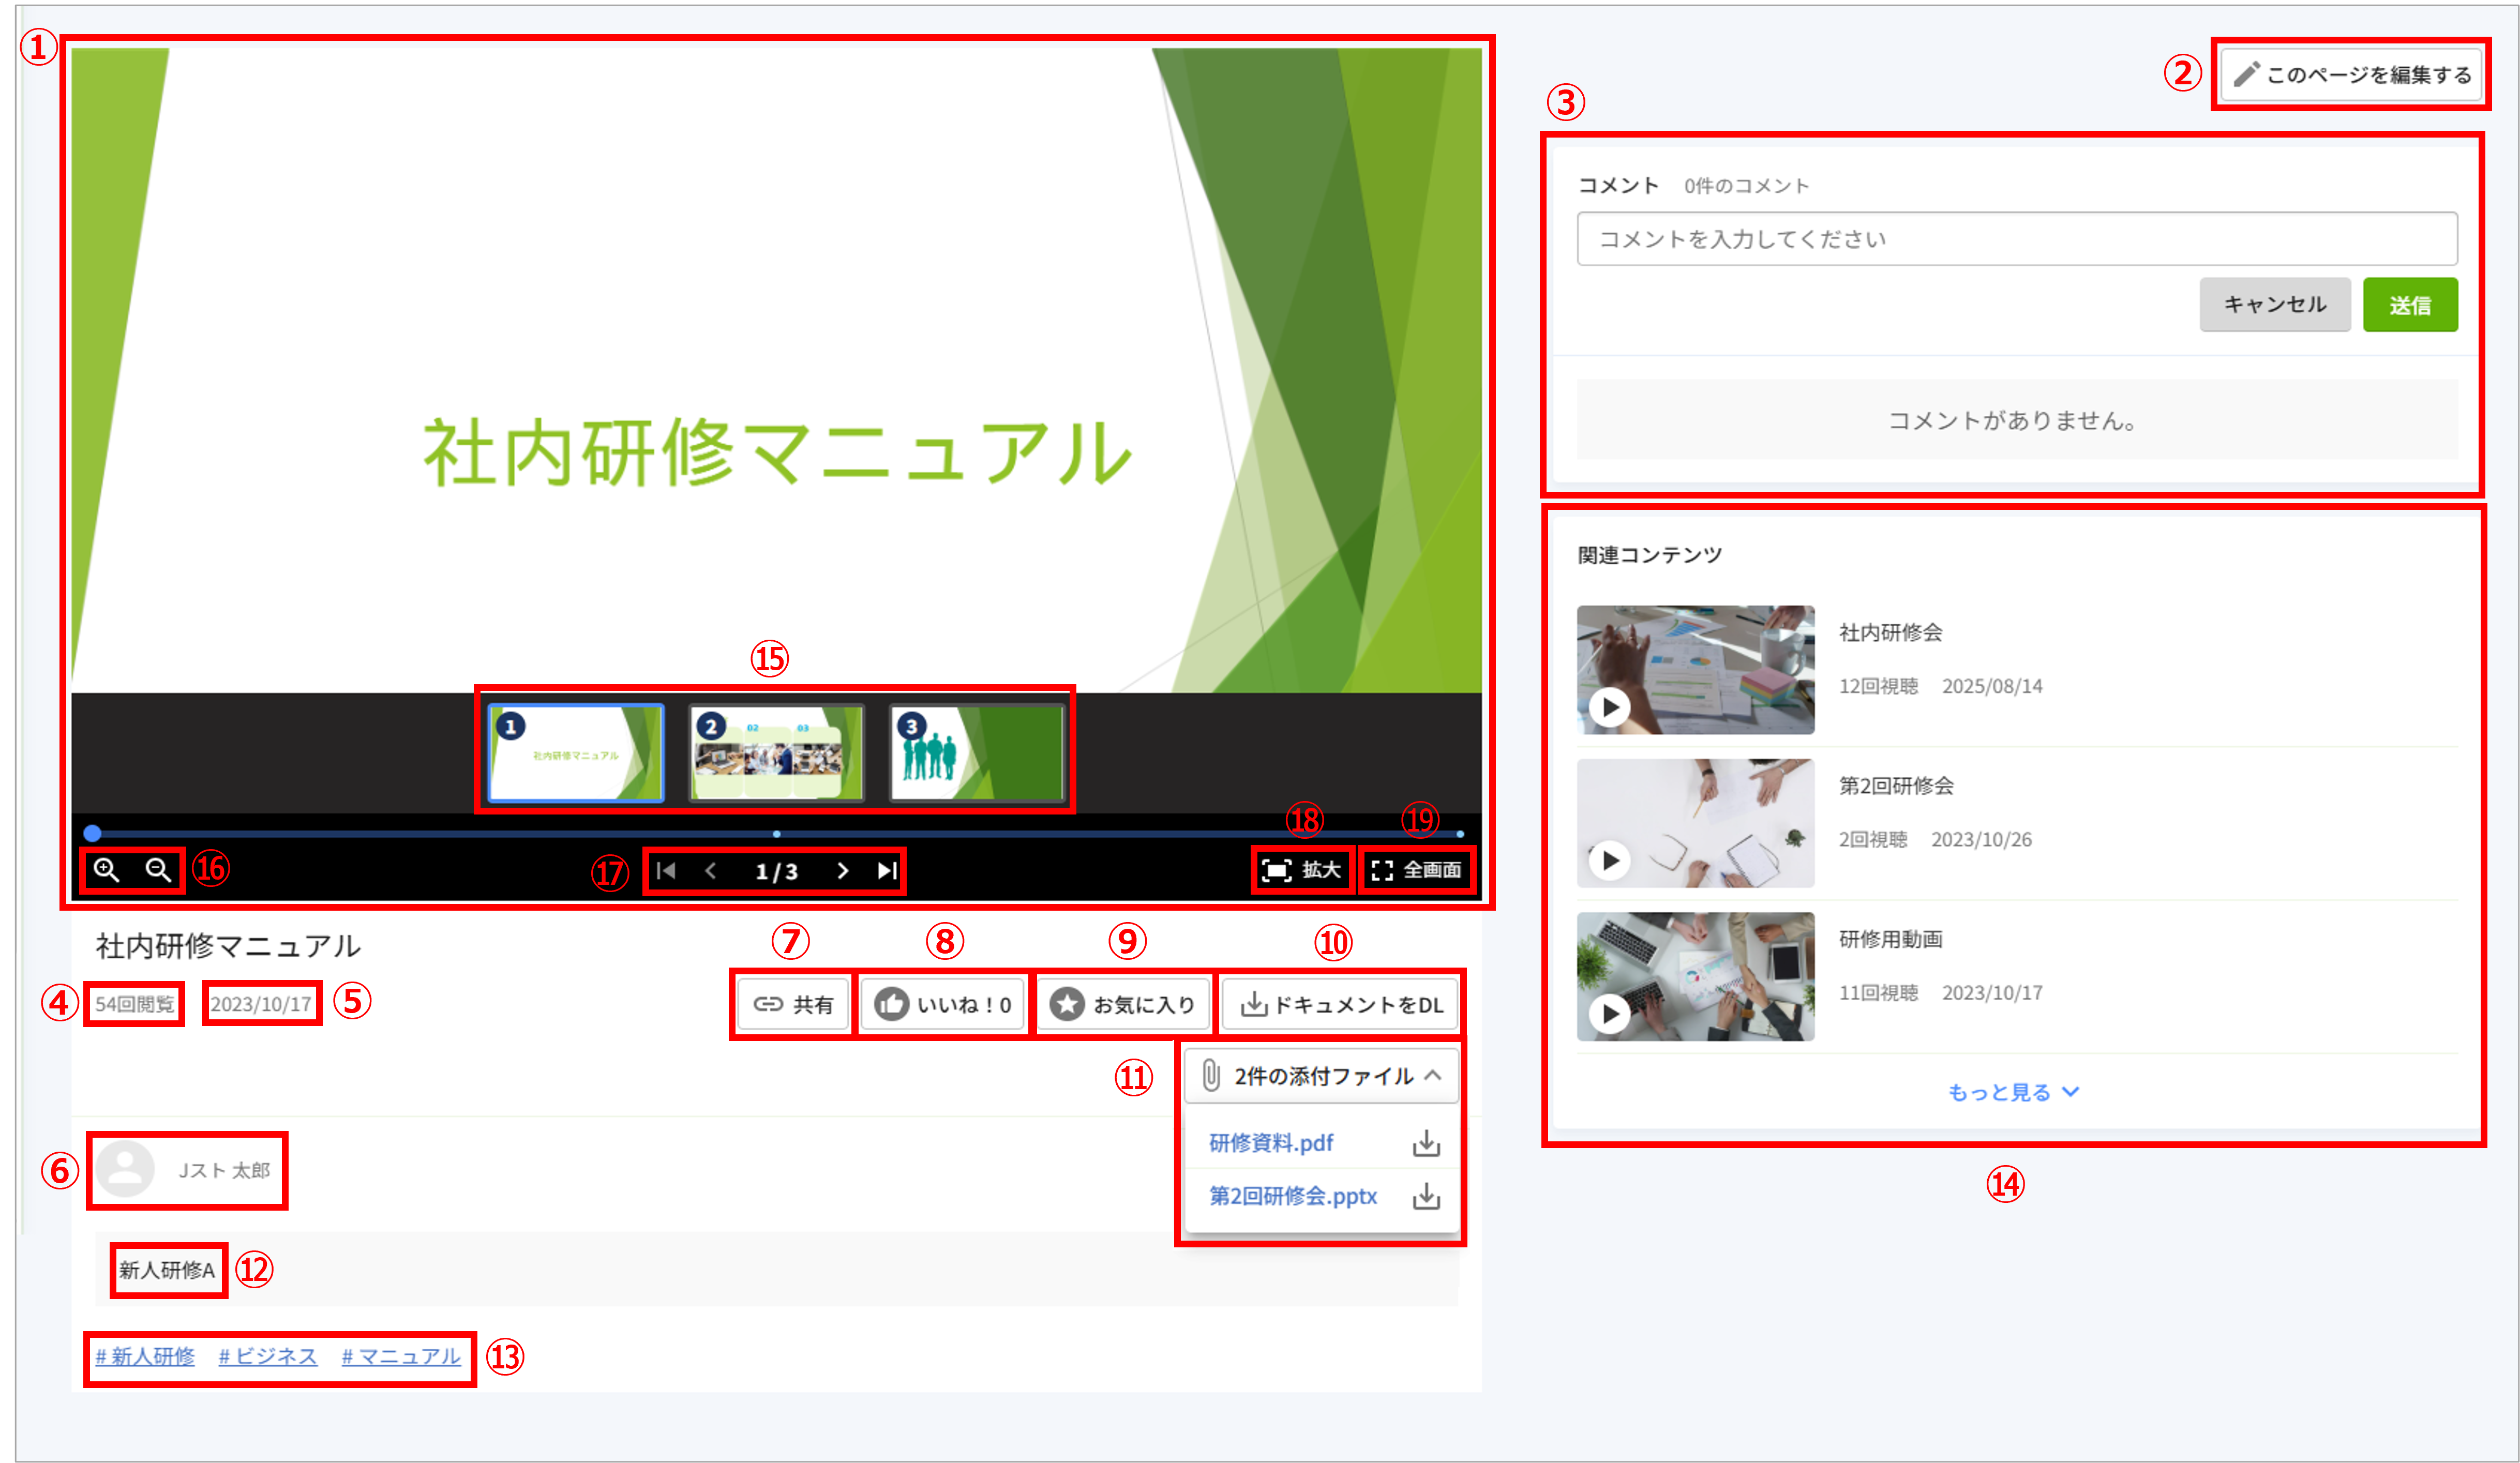Viewport: 2520px width, 1463px height.
Task: Click the #マニュアル hashtag link
Action: (401, 1356)
